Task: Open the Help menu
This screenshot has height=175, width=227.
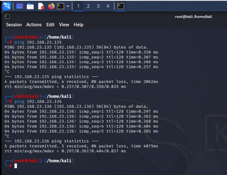Action: click(x=79, y=25)
